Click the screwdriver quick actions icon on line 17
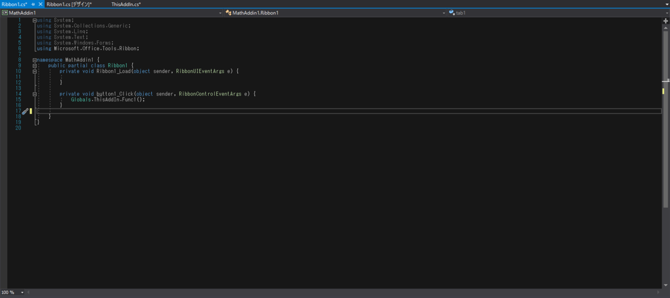 pos(24,111)
